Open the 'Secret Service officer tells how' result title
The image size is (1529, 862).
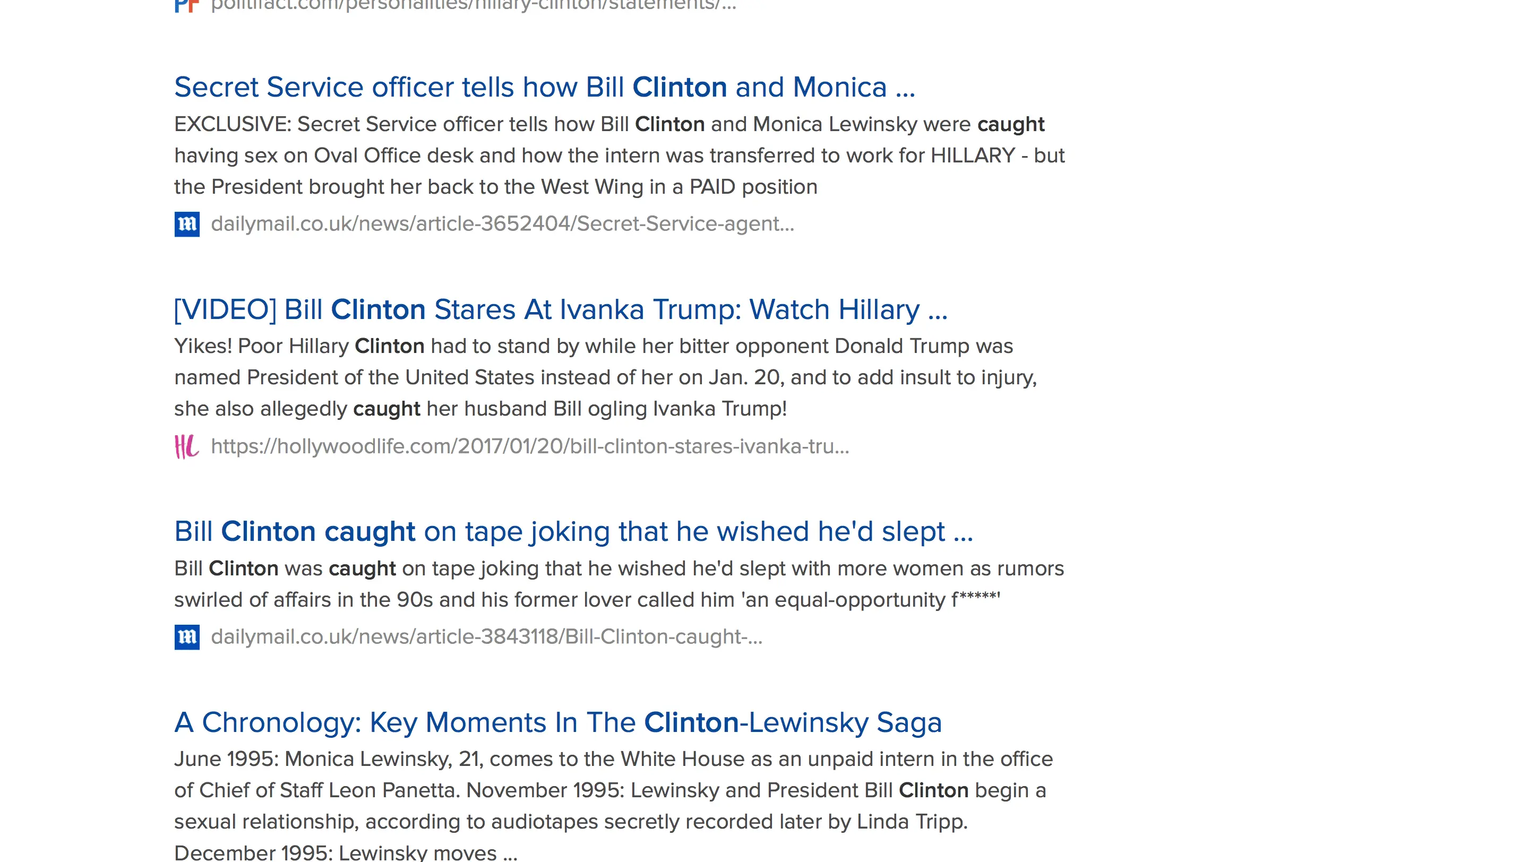[x=544, y=87]
